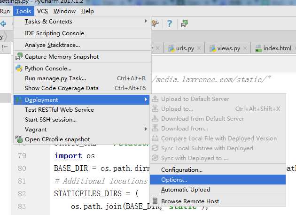Click line number 79 in gutter

(22, 156)
